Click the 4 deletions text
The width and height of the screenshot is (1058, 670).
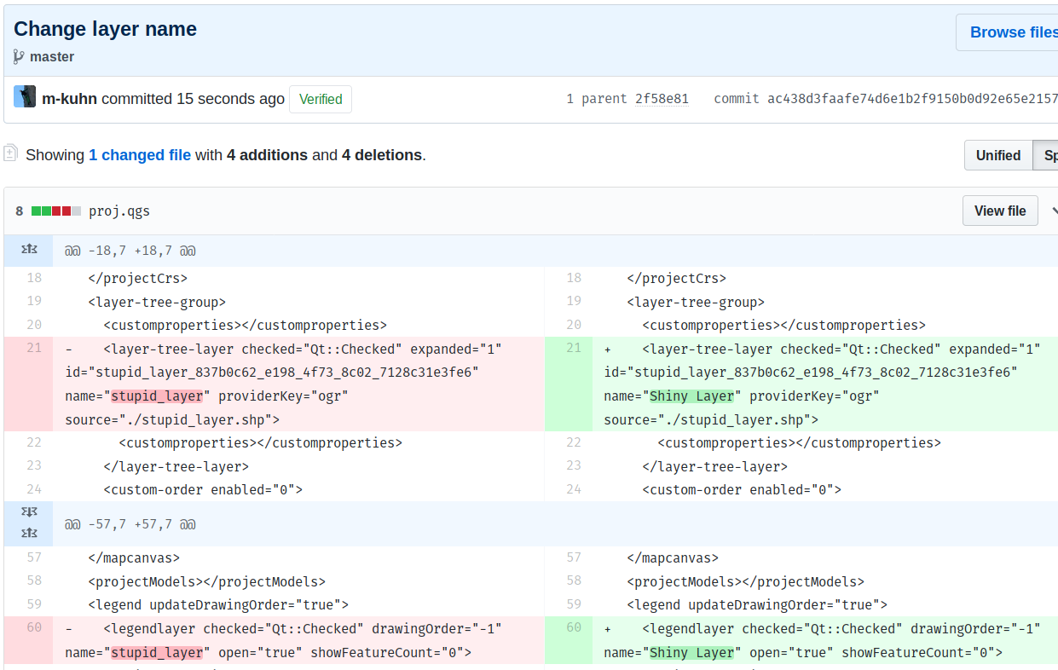point(382,155)
